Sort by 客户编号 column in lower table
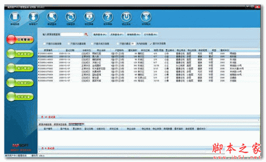This screenshot has height=162, width=266. click(x=48, y=129)
